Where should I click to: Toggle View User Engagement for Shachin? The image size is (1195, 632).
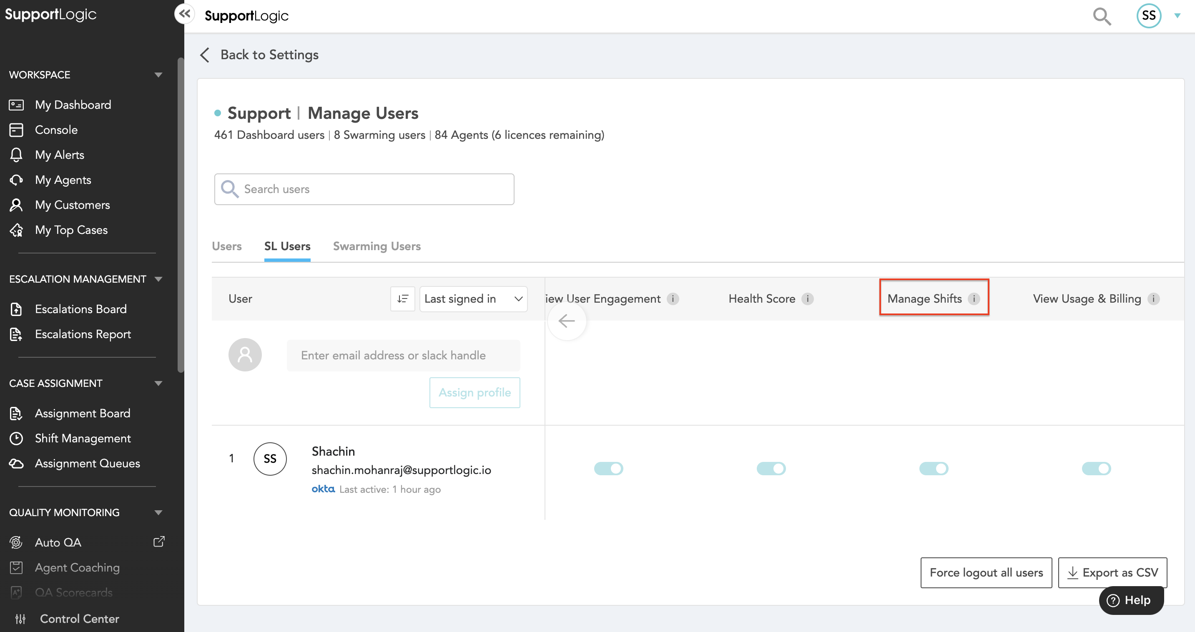609,469
